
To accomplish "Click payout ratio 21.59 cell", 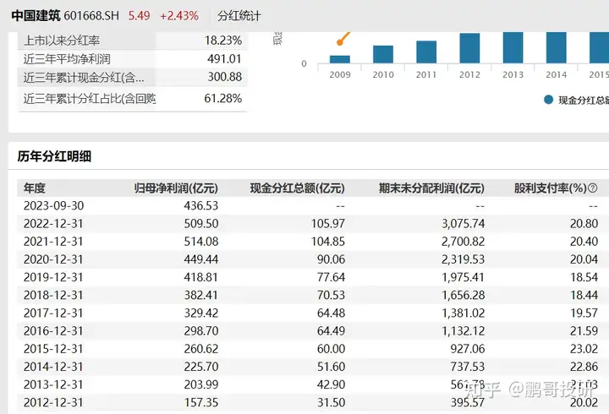I will pos(584,330).
